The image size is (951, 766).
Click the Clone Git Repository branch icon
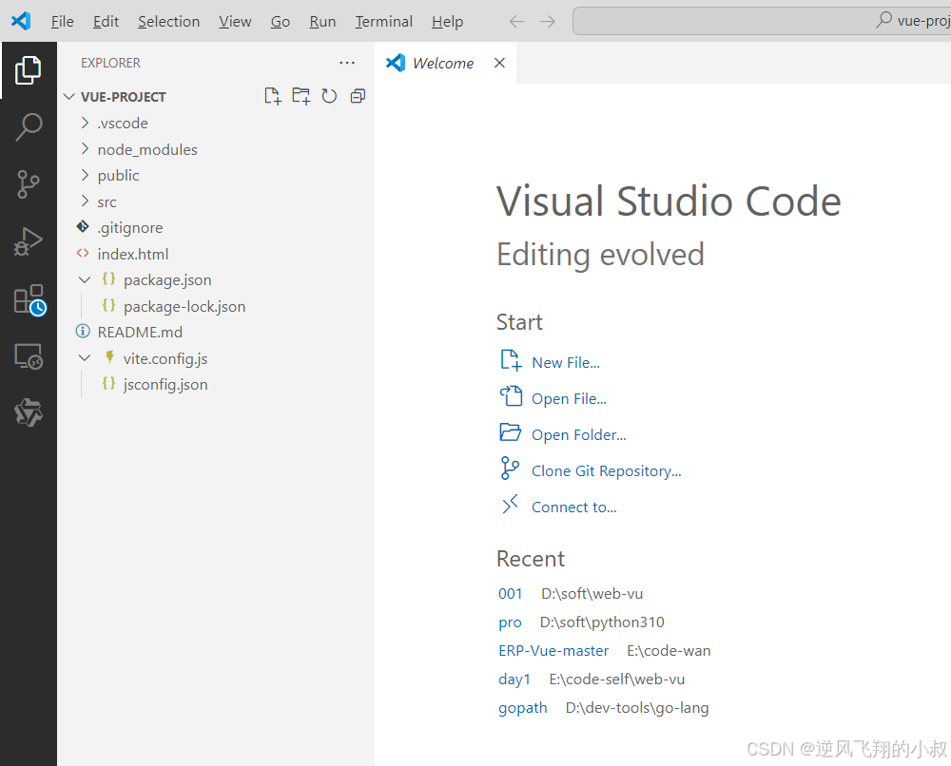(x=510, y=469)
